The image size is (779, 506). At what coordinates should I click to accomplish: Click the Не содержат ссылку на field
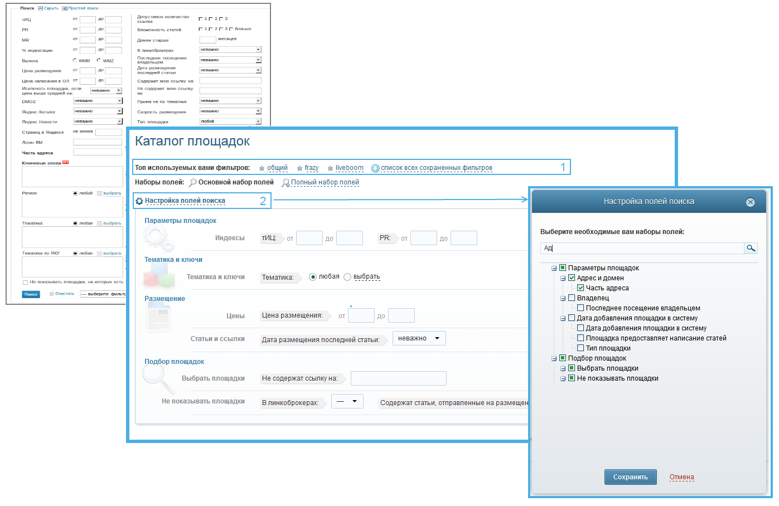click(x=398, y=379)
